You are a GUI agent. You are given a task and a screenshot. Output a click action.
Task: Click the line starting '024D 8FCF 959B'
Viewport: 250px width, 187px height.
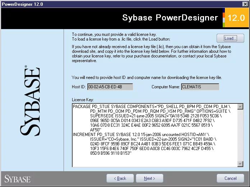(153, 144)
